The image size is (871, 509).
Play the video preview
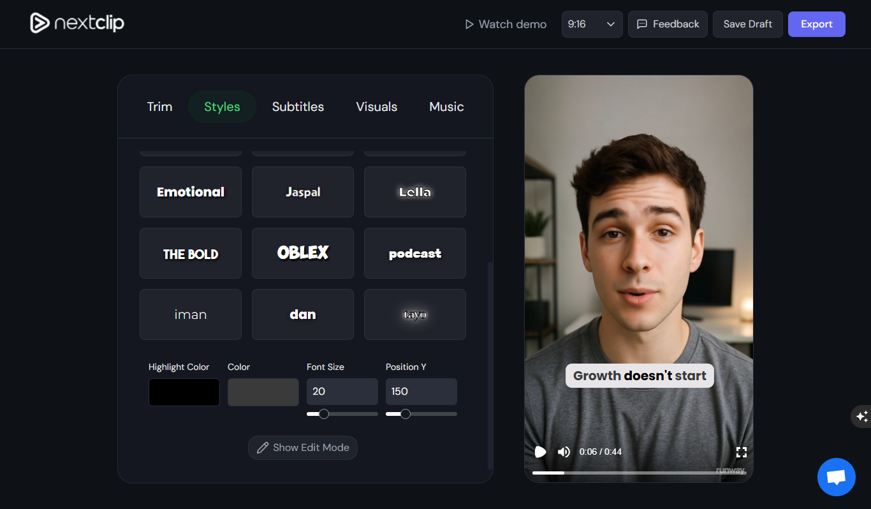pyautogui.click(x=540, y=452)
